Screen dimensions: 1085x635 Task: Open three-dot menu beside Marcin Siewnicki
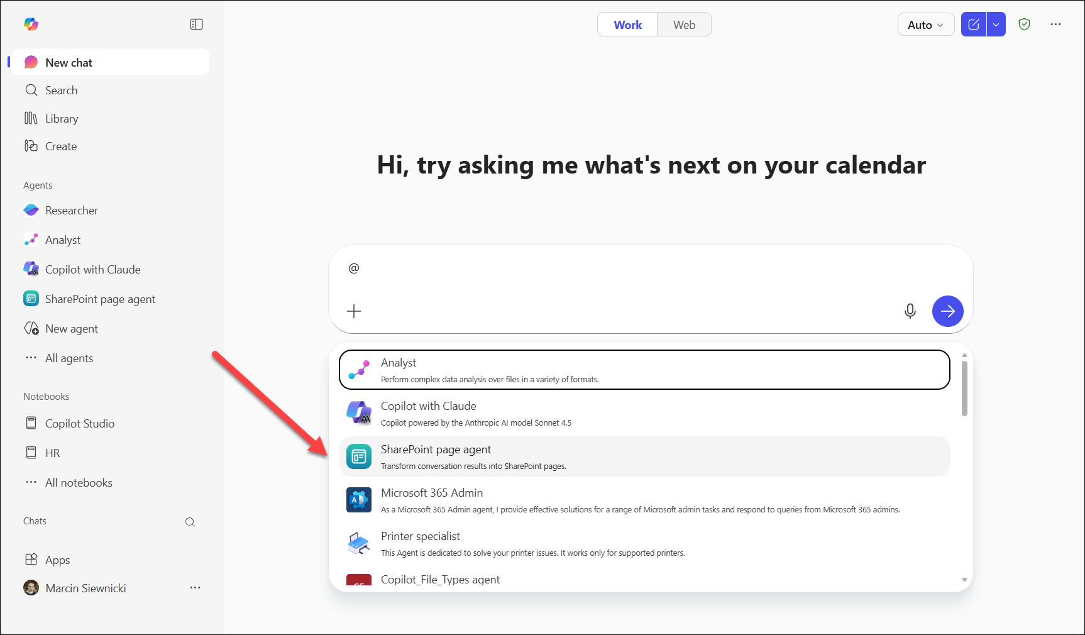click(195, 588)
